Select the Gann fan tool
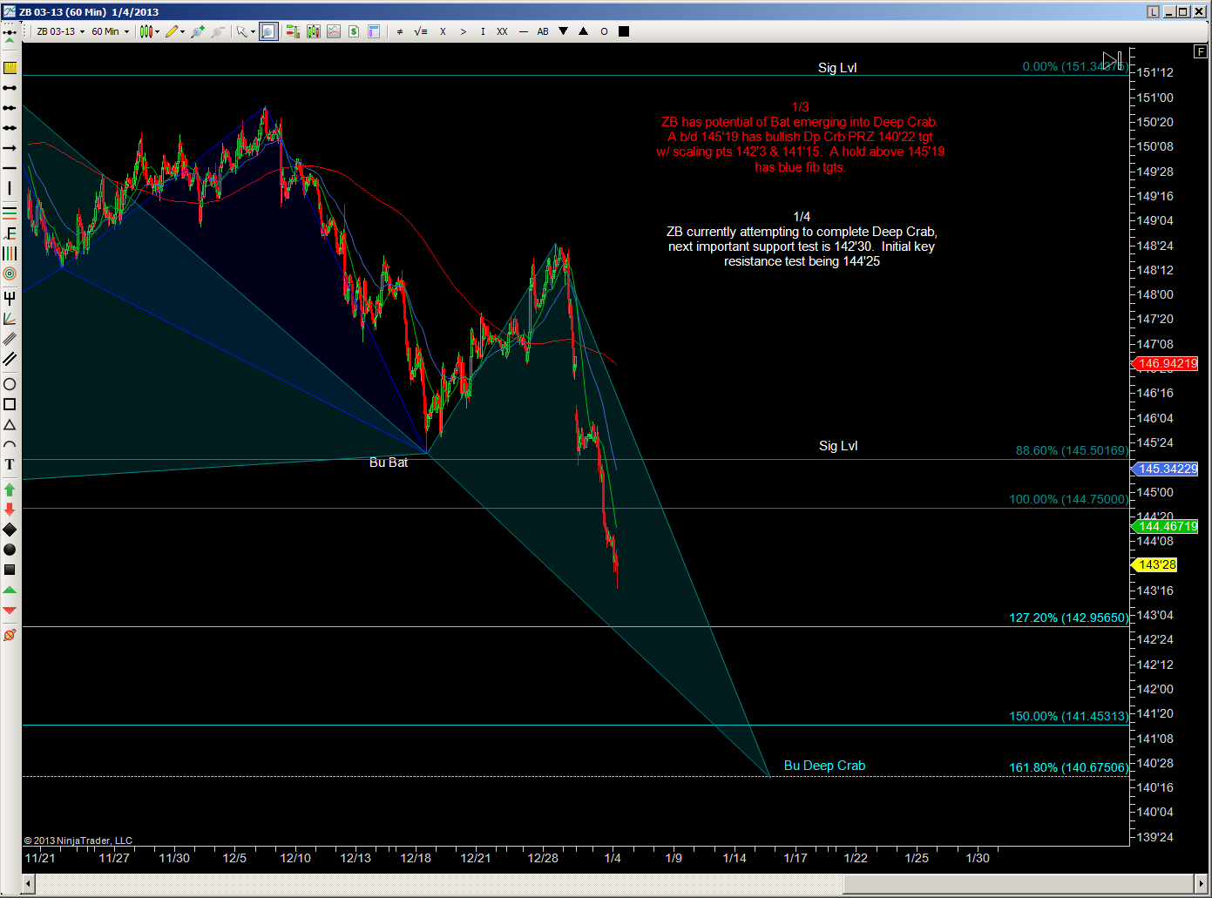This screenshot has width=1212, height=898. [10, 319]
